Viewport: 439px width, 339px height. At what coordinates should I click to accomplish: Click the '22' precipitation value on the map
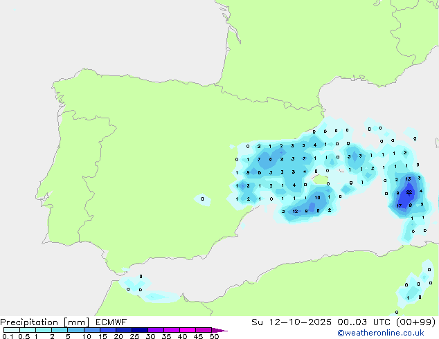(409, 192)
